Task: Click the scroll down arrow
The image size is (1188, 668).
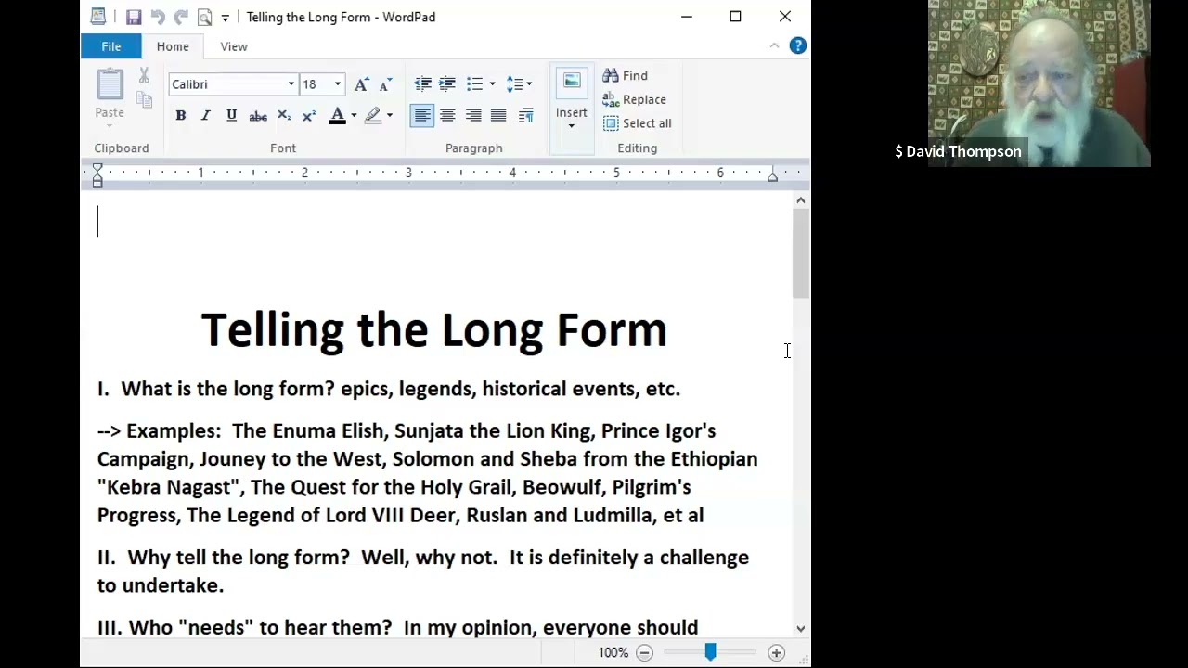Action: (x=801, y=629)
